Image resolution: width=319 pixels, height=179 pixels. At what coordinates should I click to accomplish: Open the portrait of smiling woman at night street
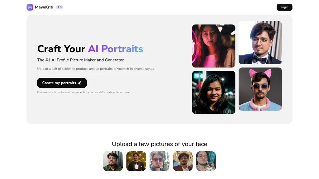pyautogui.click(x=214, y=92)
